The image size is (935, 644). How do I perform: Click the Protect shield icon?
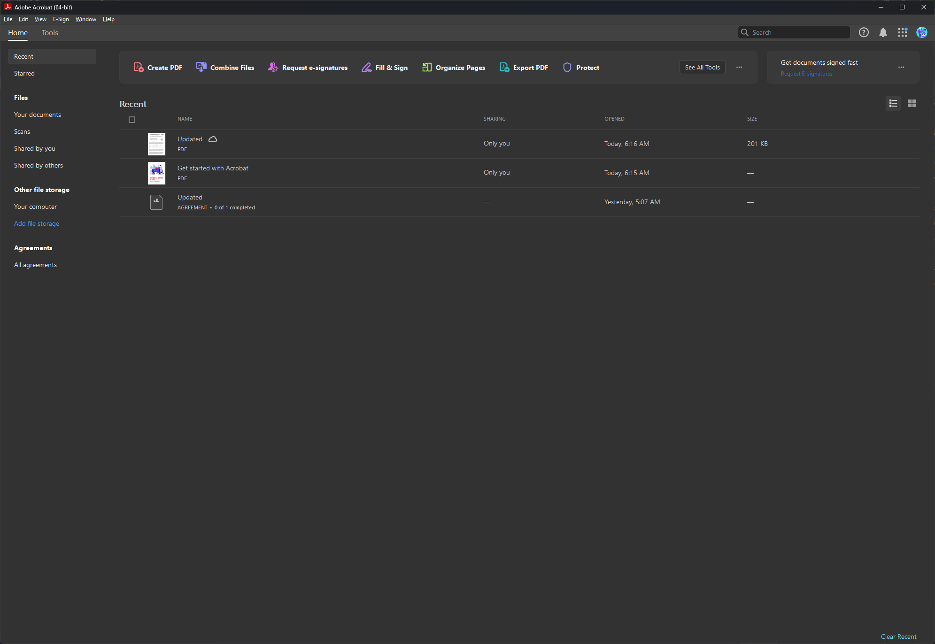pyautogui.click(x=567, y=67)
